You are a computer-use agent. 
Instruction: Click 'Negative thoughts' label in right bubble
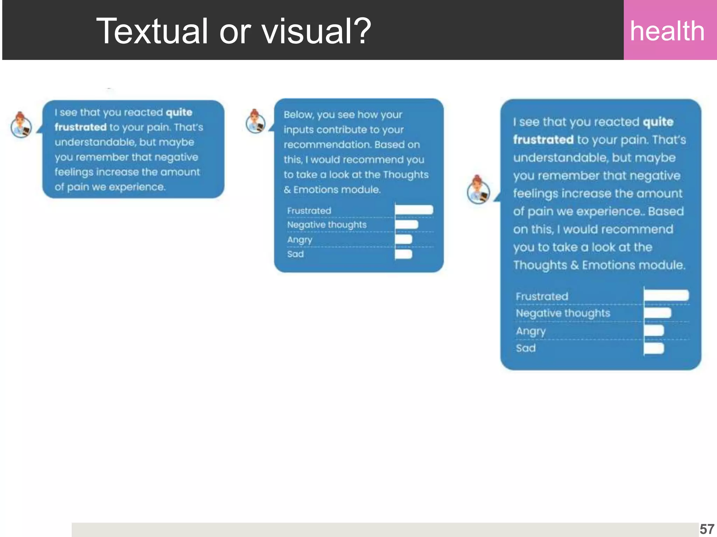point(563,313)
